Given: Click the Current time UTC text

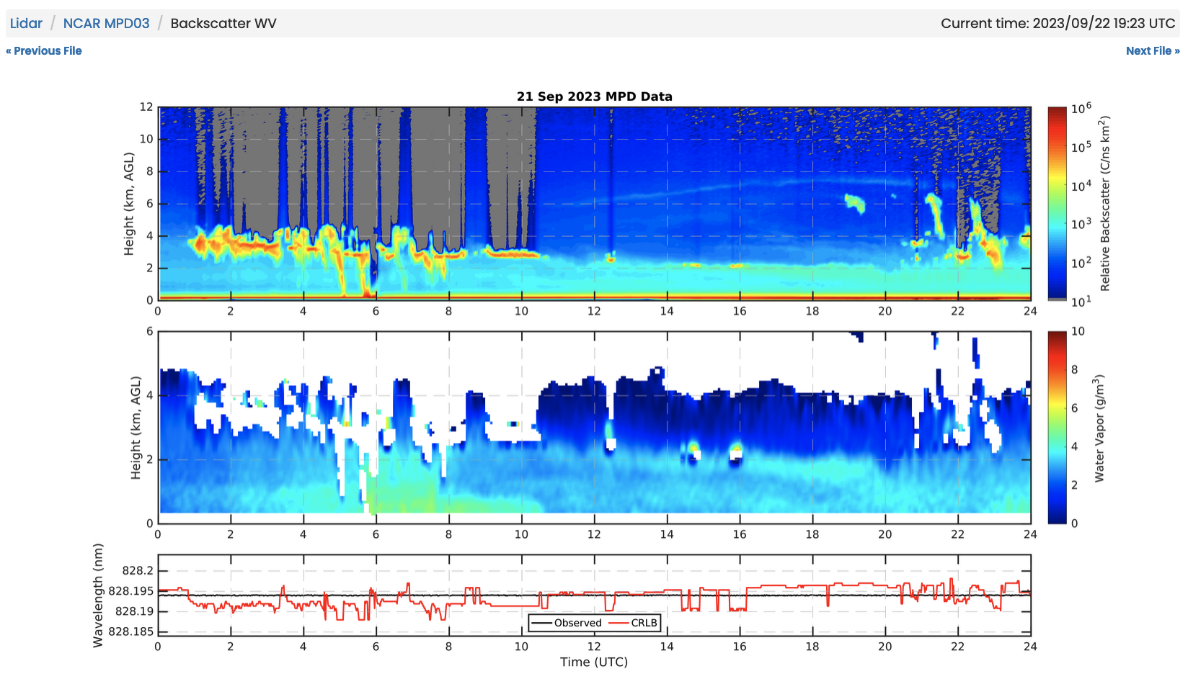Looking at the screenshot, I should click(x=1058, y=23).
